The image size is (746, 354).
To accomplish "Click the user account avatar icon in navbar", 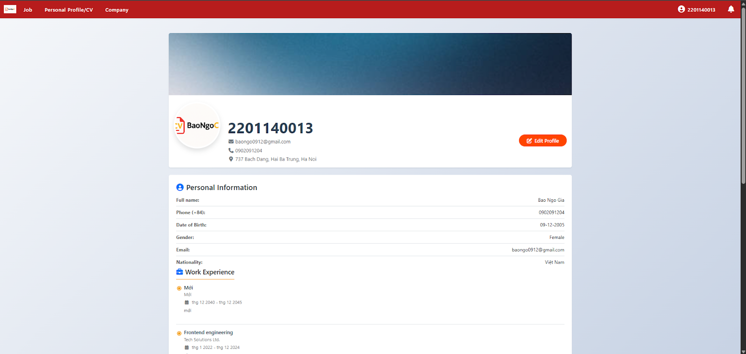I will (681, 9).
